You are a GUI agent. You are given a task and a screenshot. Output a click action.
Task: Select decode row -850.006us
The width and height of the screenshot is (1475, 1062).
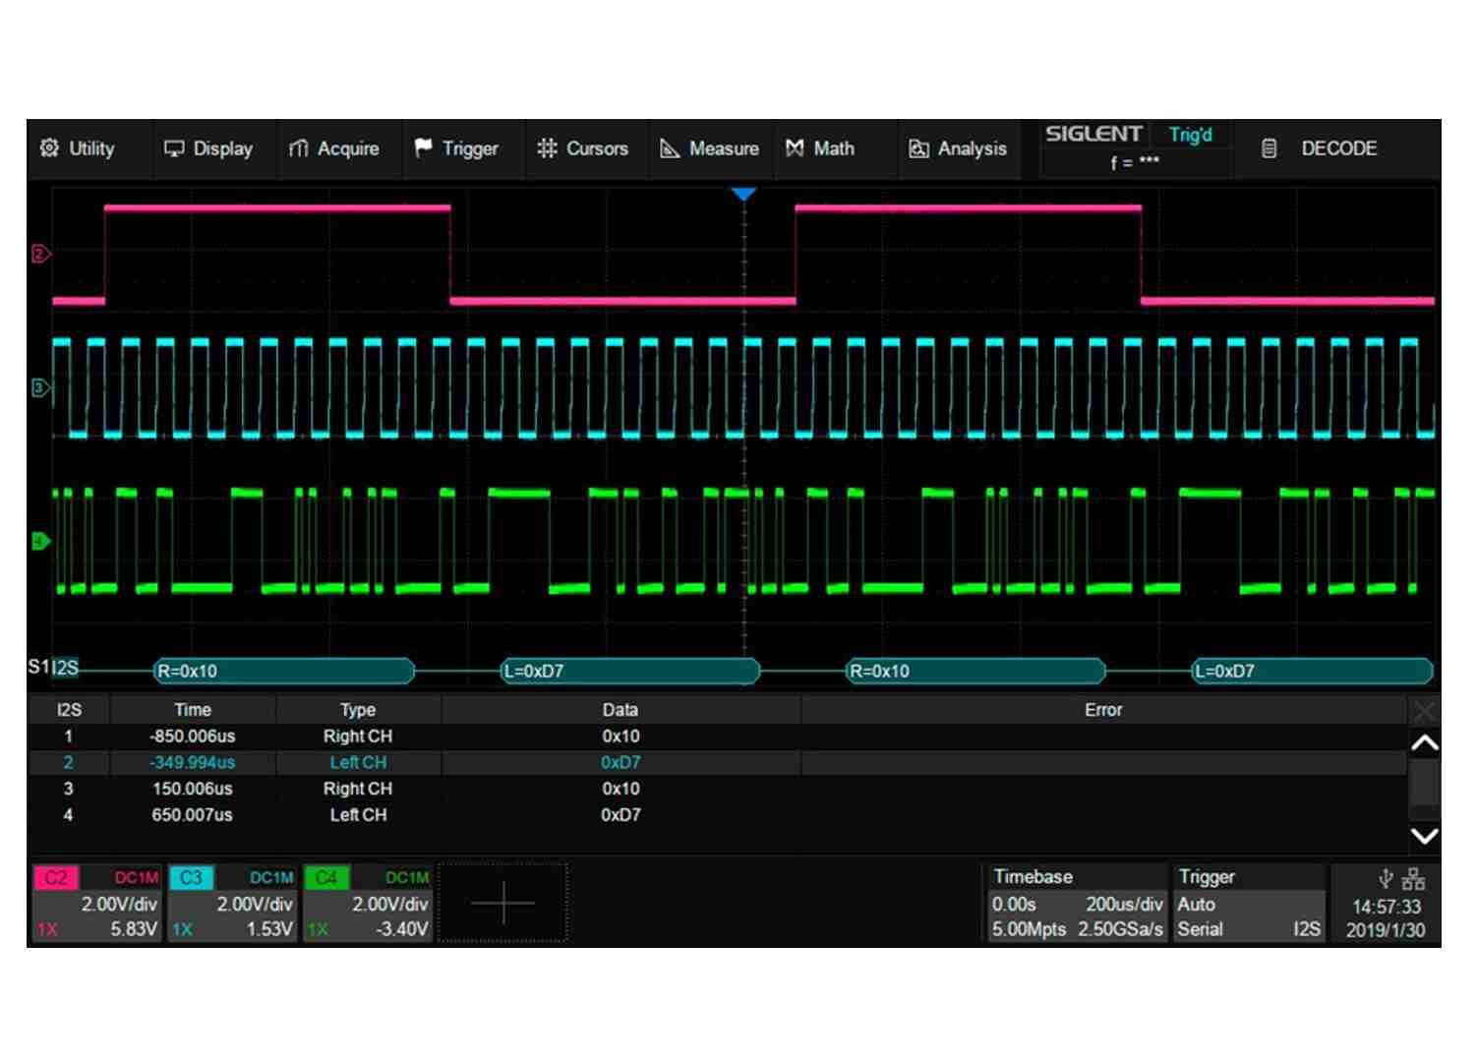point(718,737)
